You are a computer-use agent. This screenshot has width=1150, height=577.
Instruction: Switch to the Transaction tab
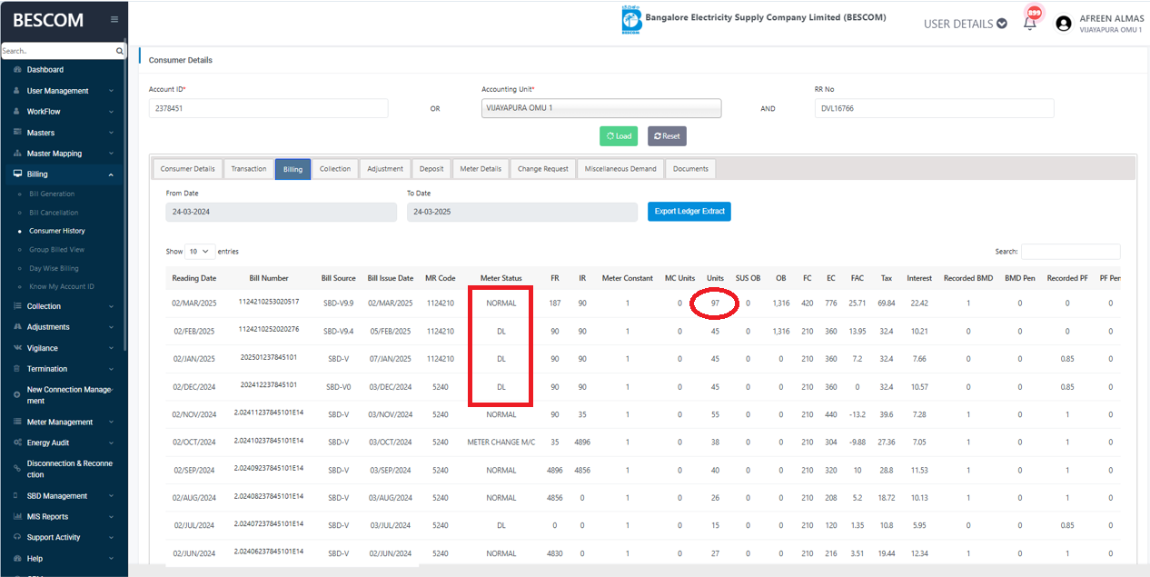(248, 169)
